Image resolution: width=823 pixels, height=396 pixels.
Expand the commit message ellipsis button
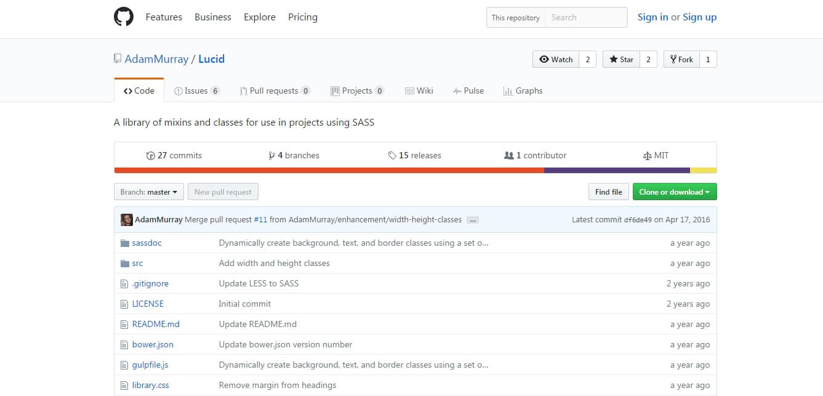click(x=473, y=220)
